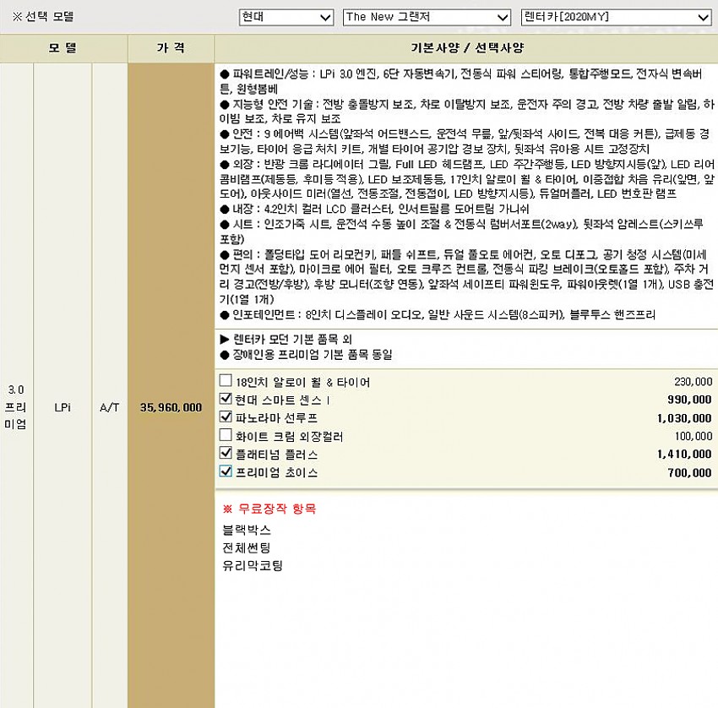Enable the 18인치 알로이 휠 & 타이어 option
Image resolution: width=718 pixels, height=708 pixels.
click(x=226, y=381)
